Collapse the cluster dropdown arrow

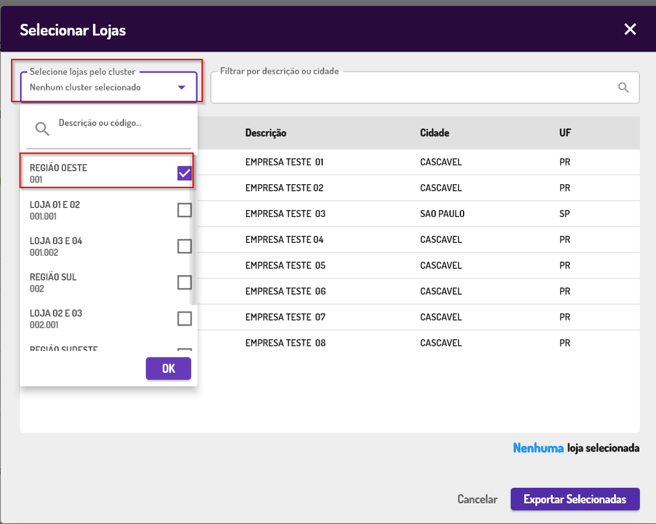coord(182,88)
